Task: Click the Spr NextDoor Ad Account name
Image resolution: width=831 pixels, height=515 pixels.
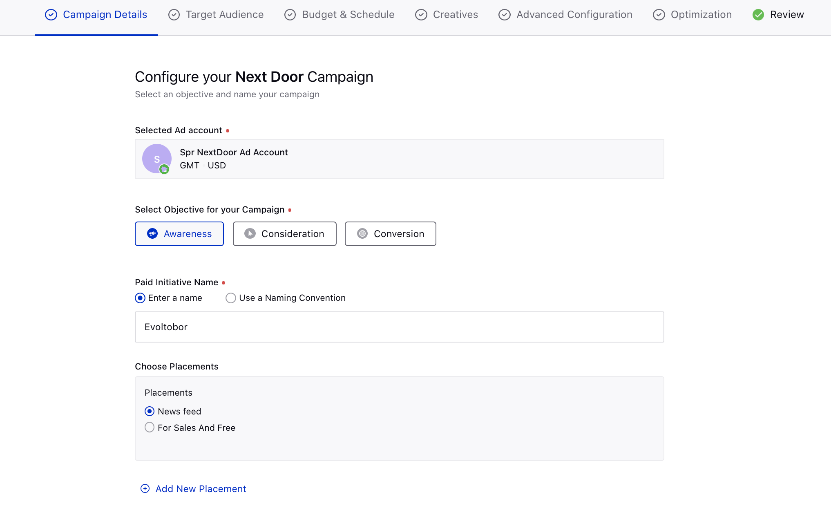Action: coord(234,152)
